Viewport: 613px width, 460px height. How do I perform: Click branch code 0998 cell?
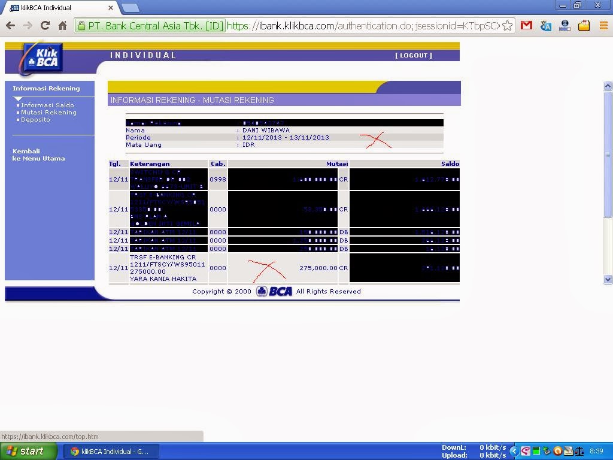coord(218,180)
